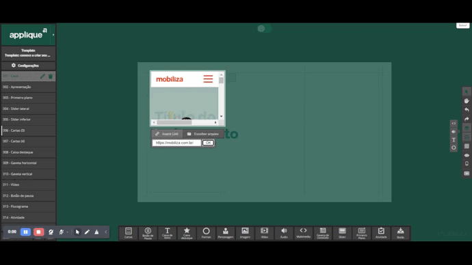Open the Formas shapes tool
This screenshot has height=265, width=472.
[x=206, y=233]
